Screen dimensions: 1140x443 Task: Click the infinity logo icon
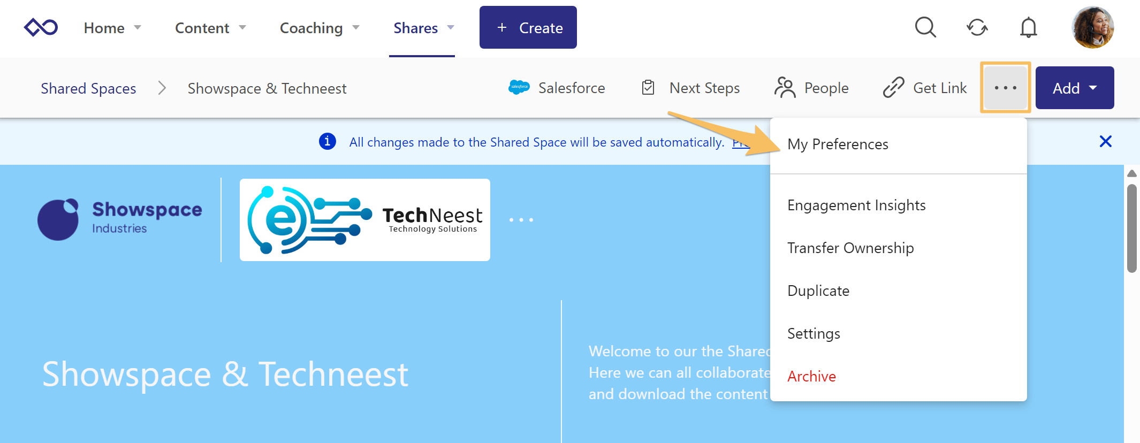pos(41,27)
